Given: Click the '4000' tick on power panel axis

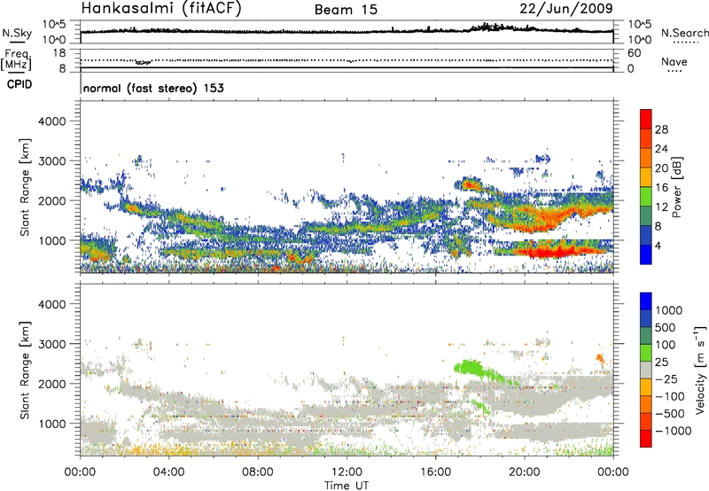Looking at the screenshot, I should click(x=51, y=121).
